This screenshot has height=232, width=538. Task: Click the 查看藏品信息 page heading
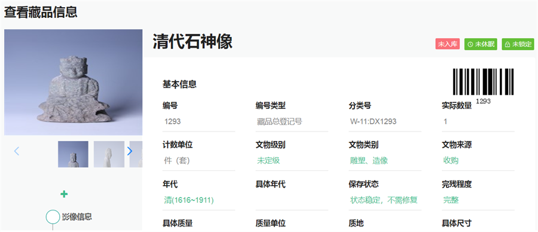(x=41, y=12)
